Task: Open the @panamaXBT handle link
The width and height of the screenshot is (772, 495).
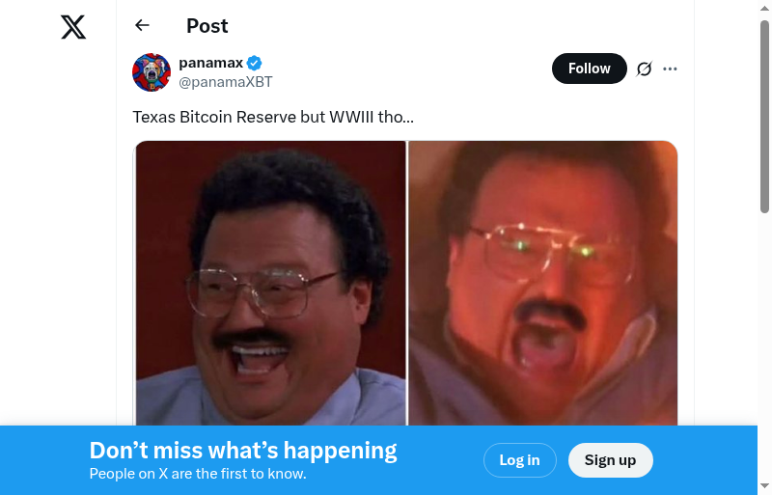Action: coord(226,82)
